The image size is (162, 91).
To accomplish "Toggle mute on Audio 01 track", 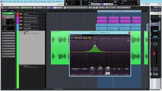I will [x=21, y=14].
